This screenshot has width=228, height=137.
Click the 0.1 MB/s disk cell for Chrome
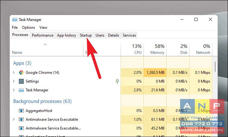178,73
